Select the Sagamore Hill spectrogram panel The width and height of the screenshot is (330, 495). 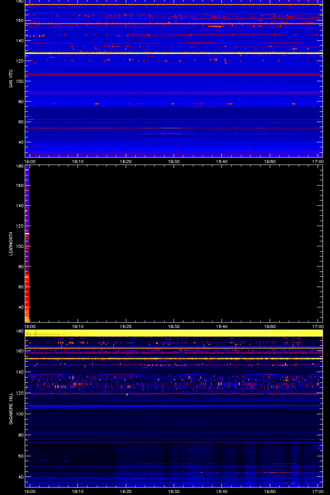click(174, 409)
